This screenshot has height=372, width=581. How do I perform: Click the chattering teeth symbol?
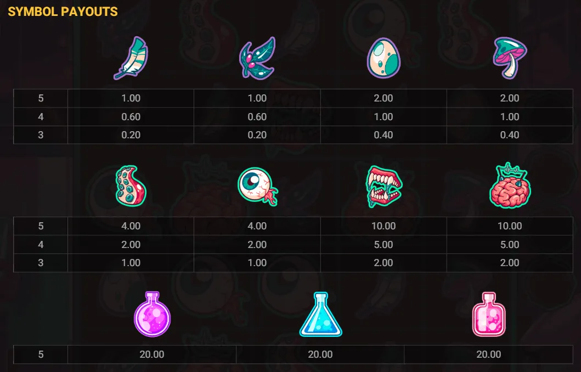pos(384,186)
